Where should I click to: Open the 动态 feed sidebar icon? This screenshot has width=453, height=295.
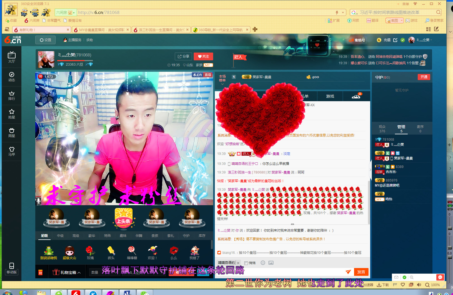[x=11, y=77]
